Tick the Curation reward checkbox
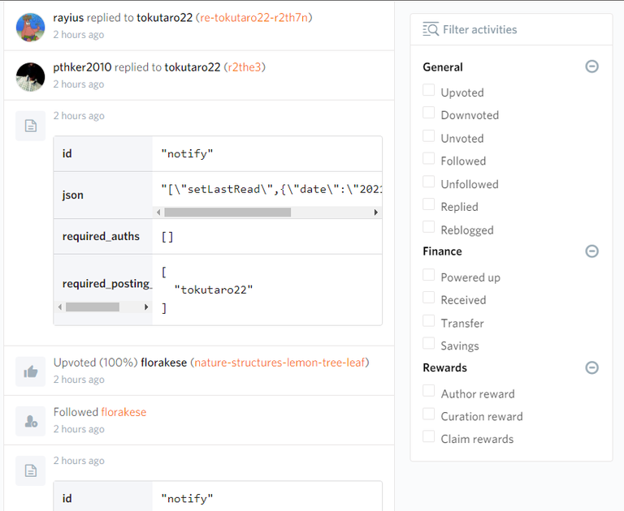This screenshot has height=511, width=624. (x=429, y=415)
